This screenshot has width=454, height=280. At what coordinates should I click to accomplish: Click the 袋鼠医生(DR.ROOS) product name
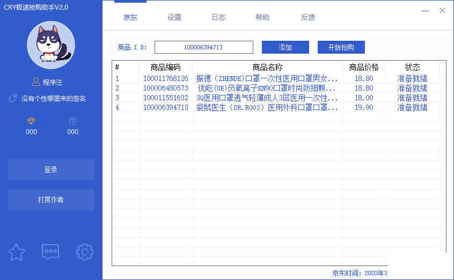(267, 107)
